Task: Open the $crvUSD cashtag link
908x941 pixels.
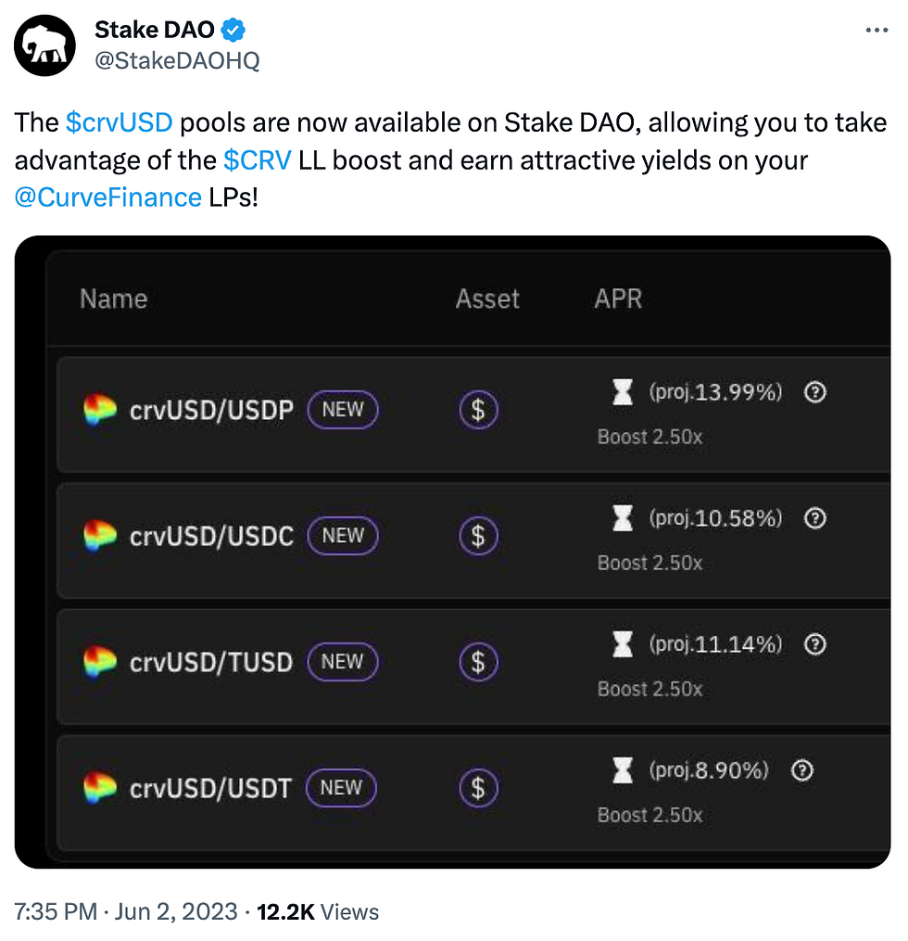Action: [x=121, y=122]
